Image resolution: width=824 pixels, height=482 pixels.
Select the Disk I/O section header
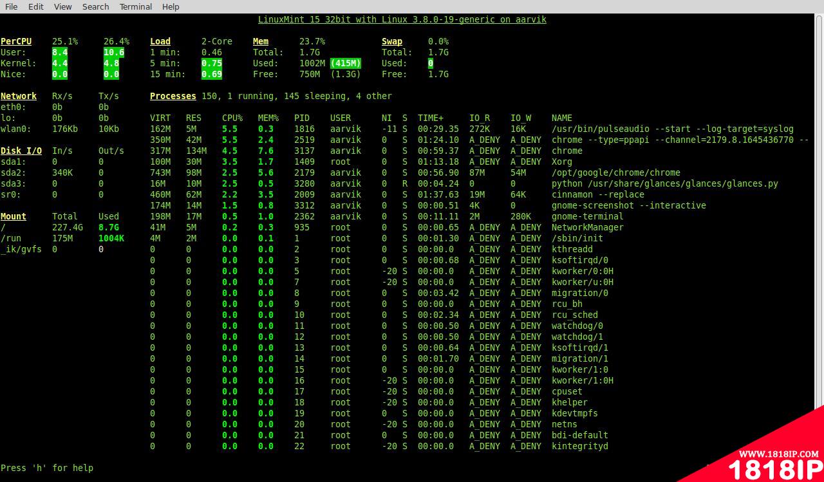pos(21,151)
